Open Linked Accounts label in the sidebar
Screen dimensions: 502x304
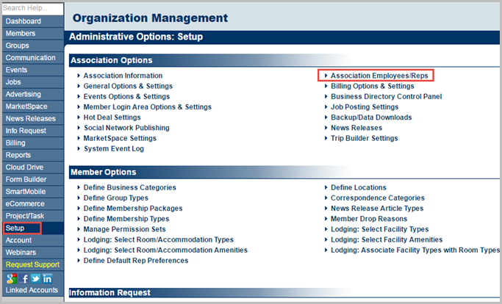coord(32,290)
